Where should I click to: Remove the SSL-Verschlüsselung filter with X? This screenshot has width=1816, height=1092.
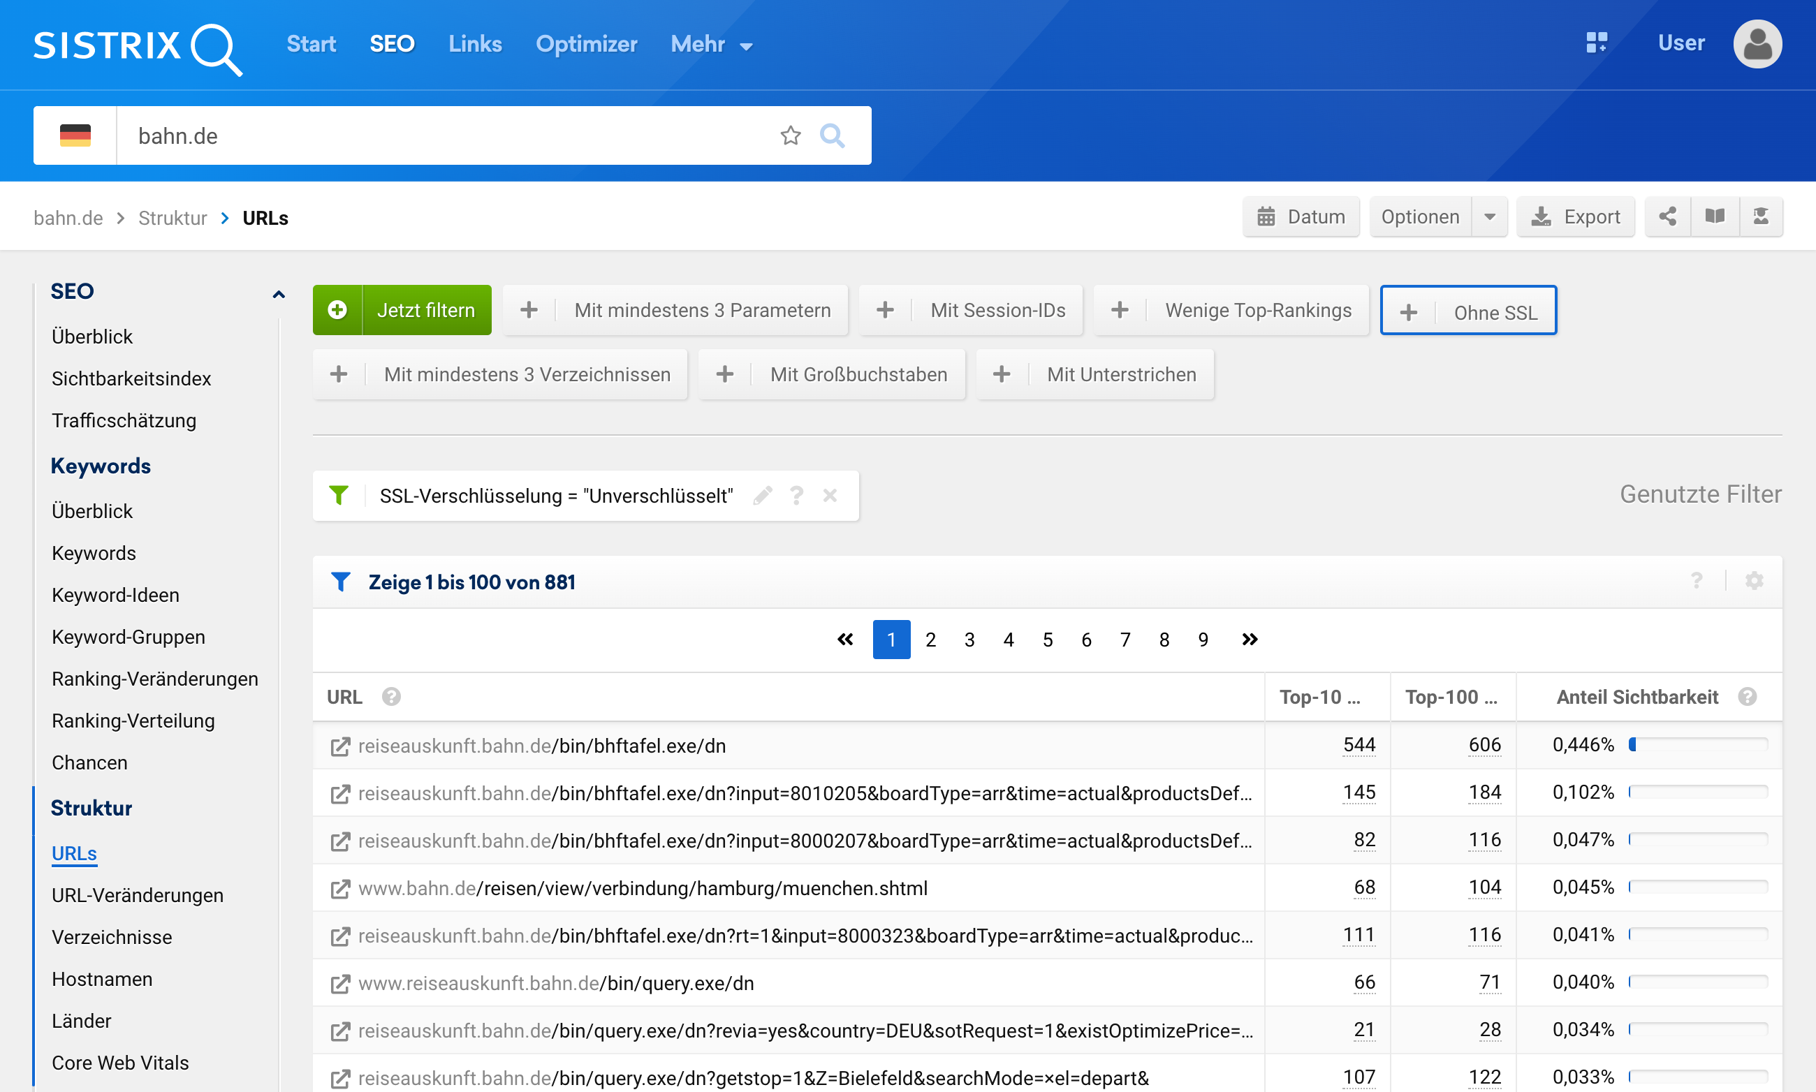point(830,495)
